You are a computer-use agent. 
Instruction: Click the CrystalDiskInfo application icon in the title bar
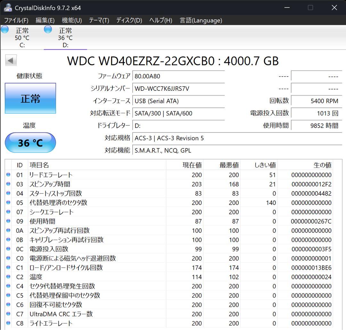pyautogui.click(x=7, y=7)
